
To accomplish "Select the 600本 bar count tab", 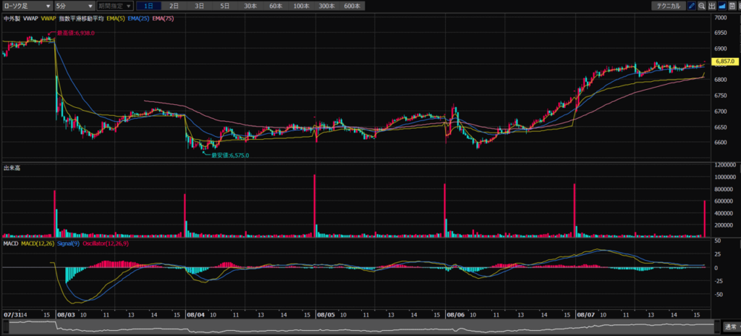I will (352, 6).
